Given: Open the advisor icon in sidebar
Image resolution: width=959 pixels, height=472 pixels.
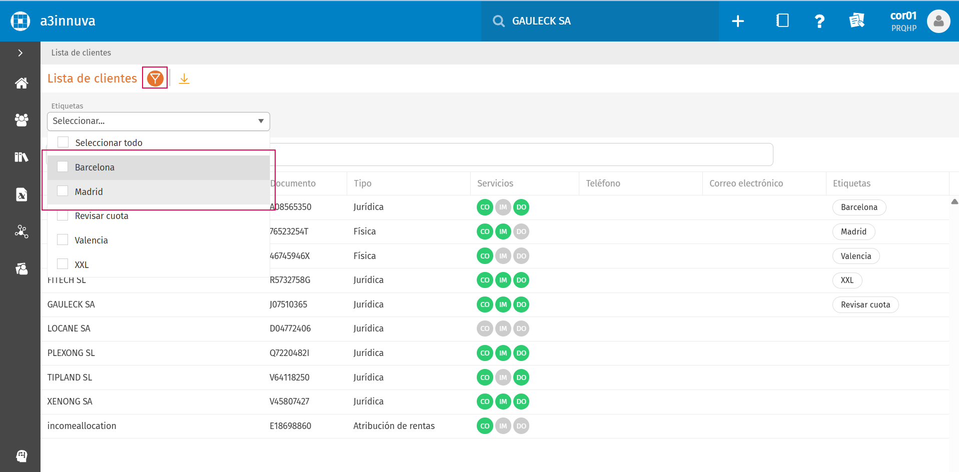Looking at the screenshot, I should pos(21,269).
